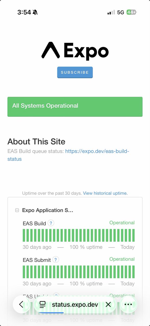Click the About This Site heading
The width and height of the screenshot is (150, 326).
coord(36,142)
